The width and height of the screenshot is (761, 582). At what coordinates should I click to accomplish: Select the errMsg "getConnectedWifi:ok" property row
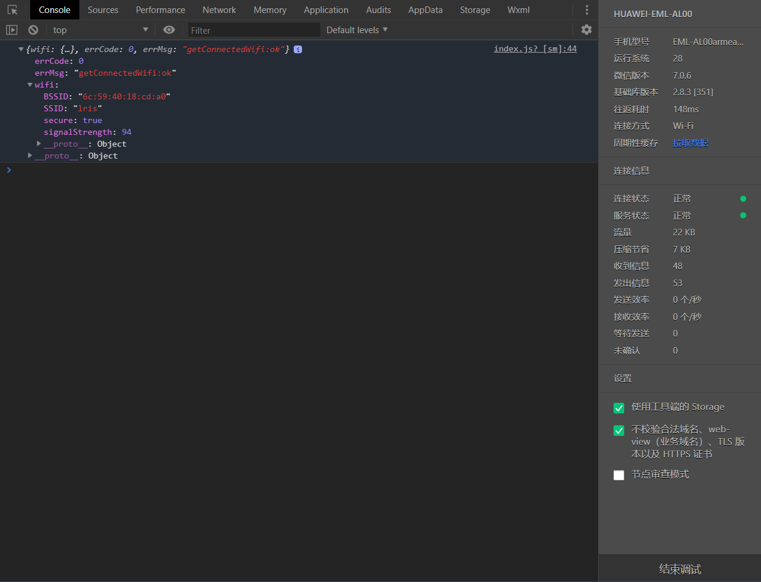pos(105,73)
